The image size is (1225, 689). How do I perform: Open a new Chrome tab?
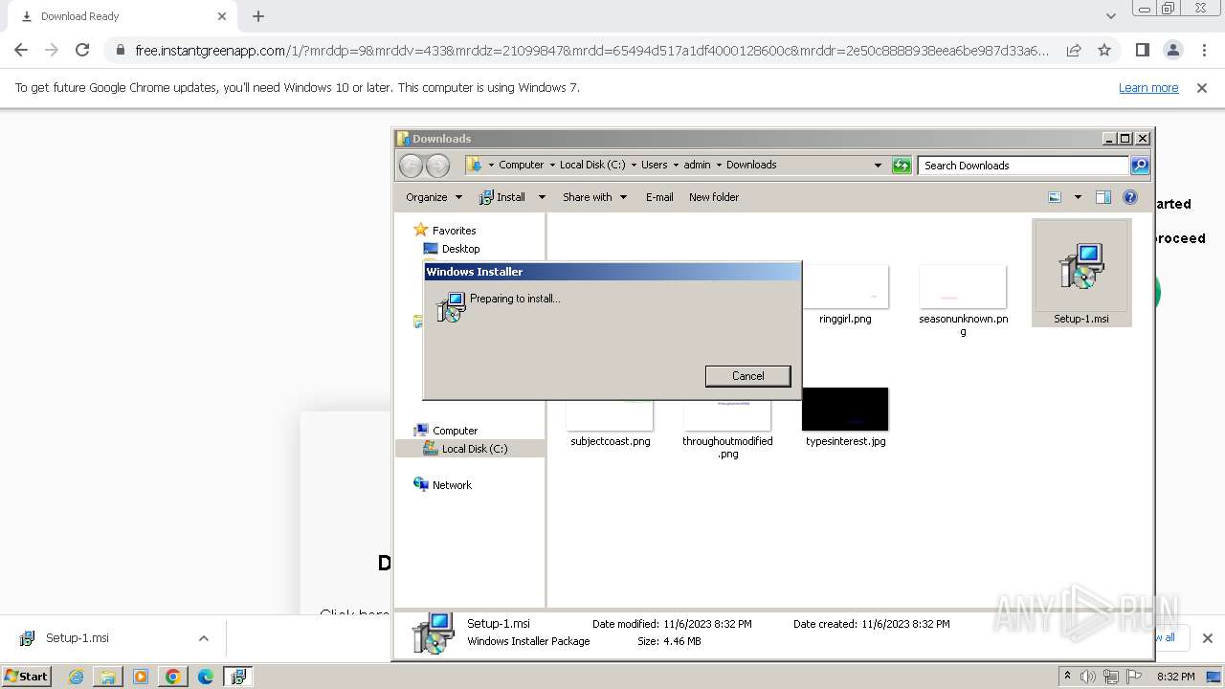coord(258,16)
